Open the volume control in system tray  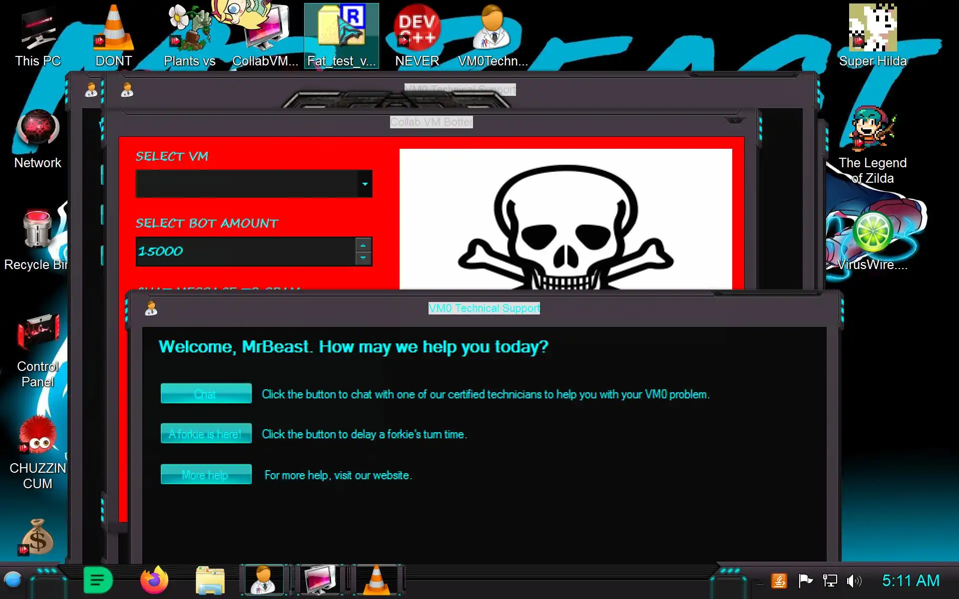pyautogui.click(x=854, y=581)
